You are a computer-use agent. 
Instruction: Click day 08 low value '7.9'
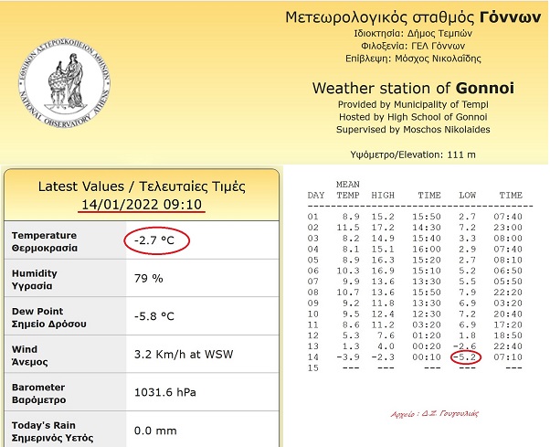tap(467, 293)
